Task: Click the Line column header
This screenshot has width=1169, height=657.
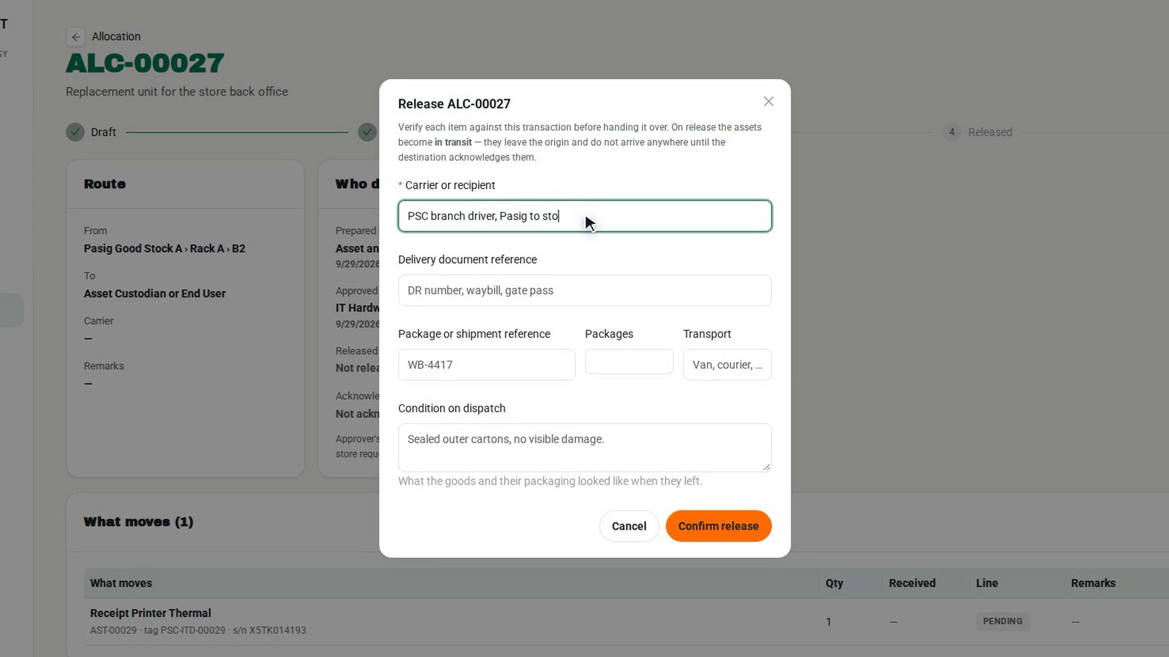Action: click(x=987, y=583)
